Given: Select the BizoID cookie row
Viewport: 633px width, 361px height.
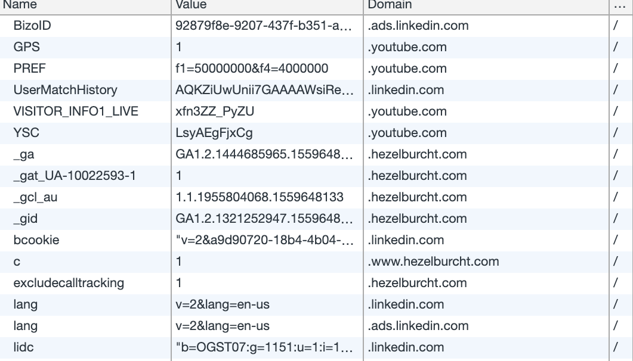Looking at the screenshot, I should [x=316, y=26].
